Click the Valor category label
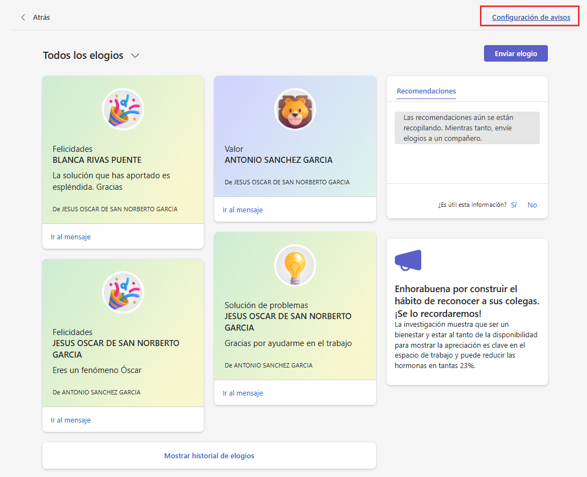Screen dimensions: 587x477 pyautogui.click(x=233, y=149)
